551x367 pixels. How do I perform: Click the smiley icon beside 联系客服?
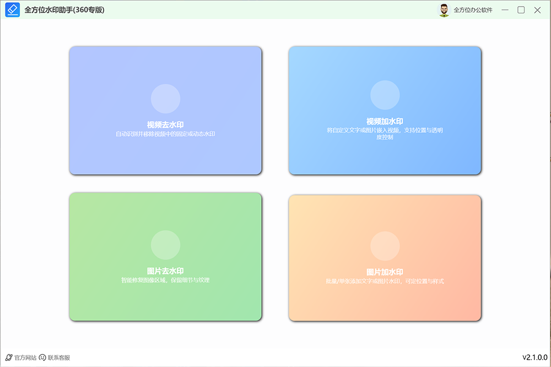click(x=42, y=357)
